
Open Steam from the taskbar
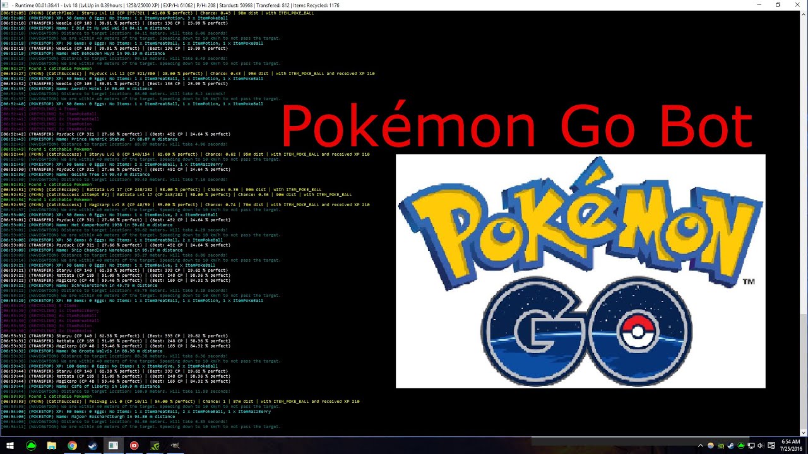93,445
